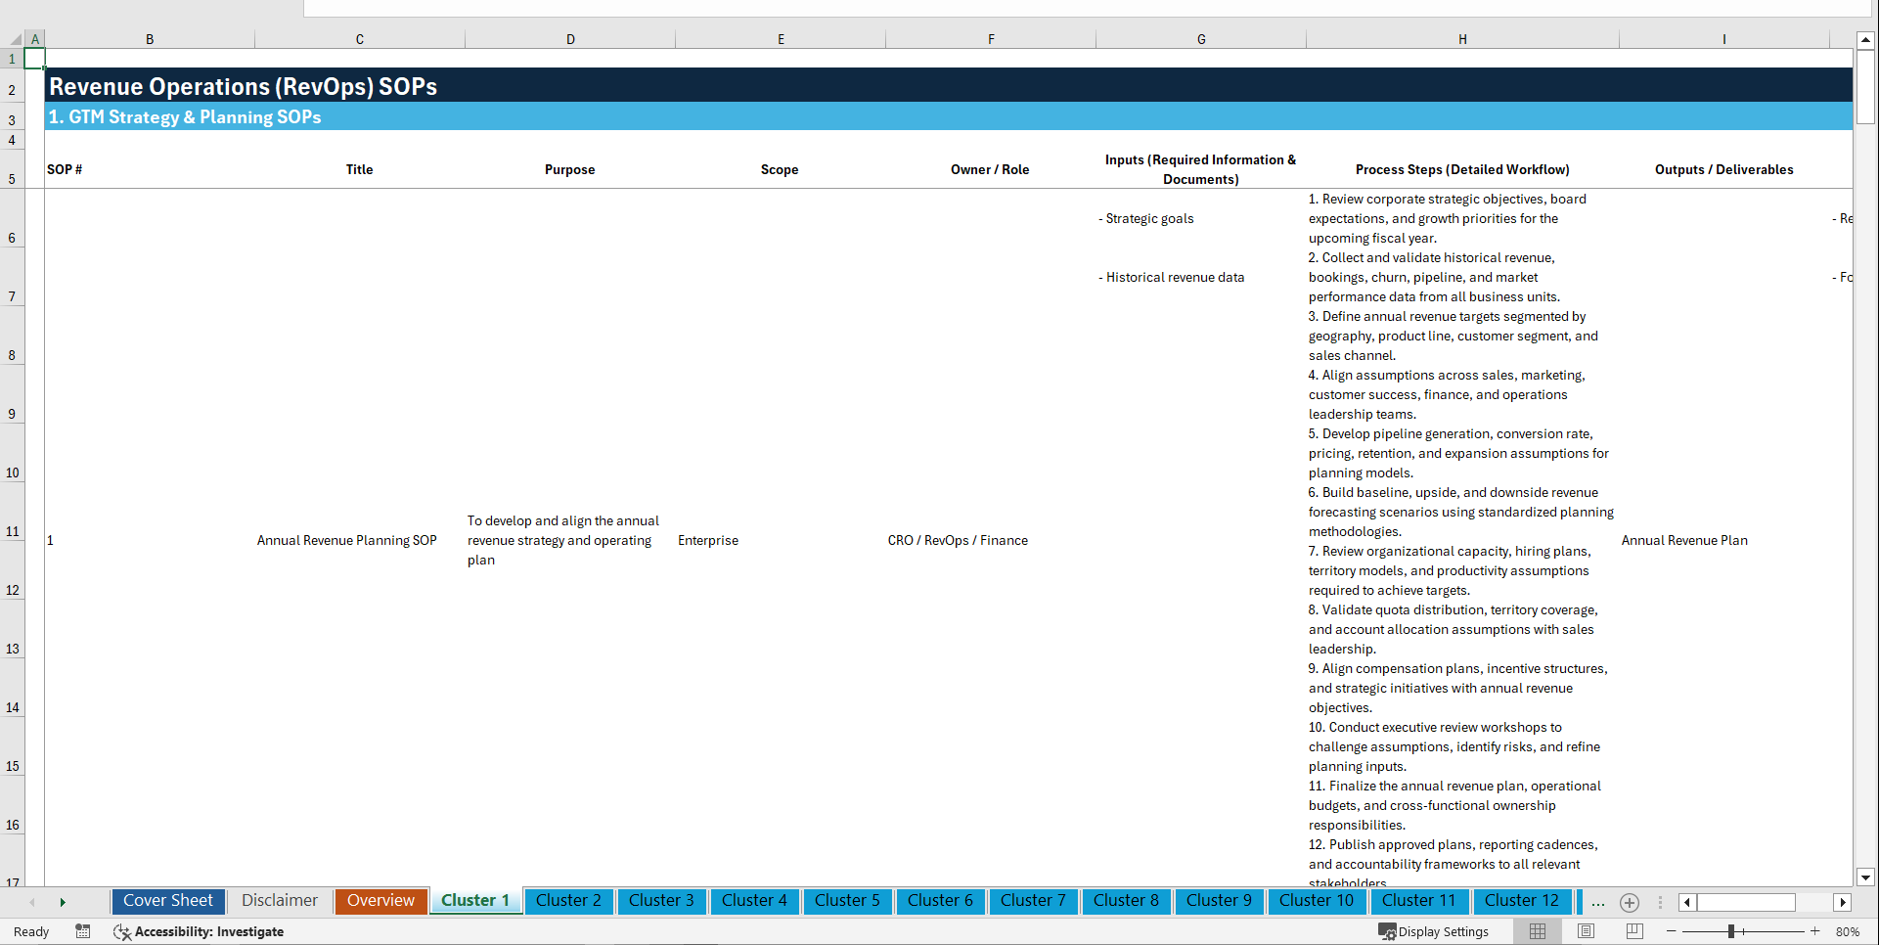Click 'Revenue Operations (RevOps) SOPs' title cell
Image resolution: width=1879 pixels, height=945 pixels.
click(x=244, y=86)
